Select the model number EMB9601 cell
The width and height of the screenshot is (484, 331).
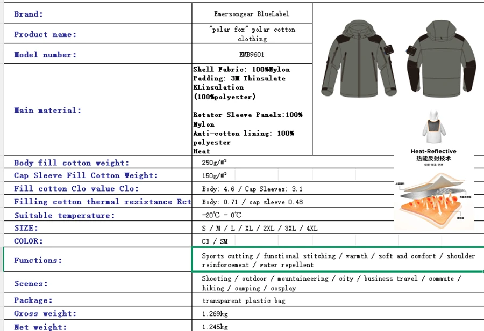point(252,55)
